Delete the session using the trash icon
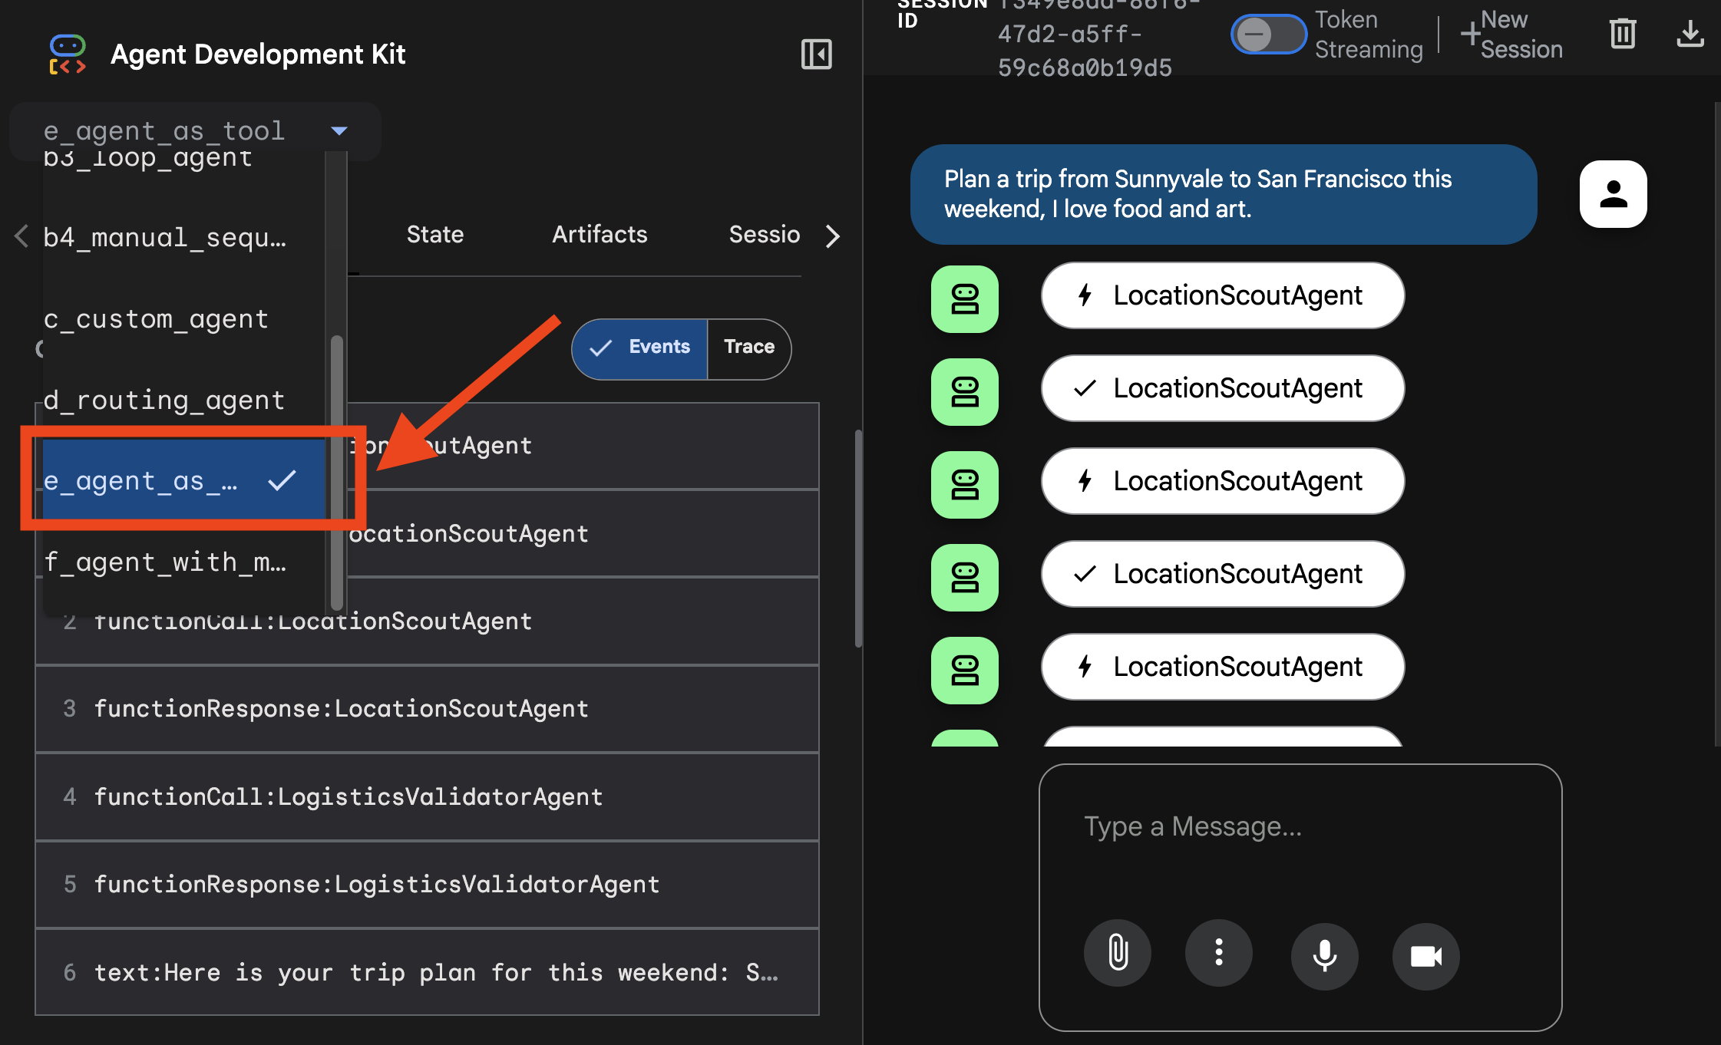 1622,34
